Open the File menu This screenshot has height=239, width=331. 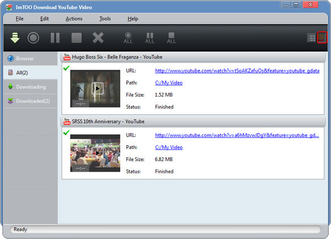19,19
